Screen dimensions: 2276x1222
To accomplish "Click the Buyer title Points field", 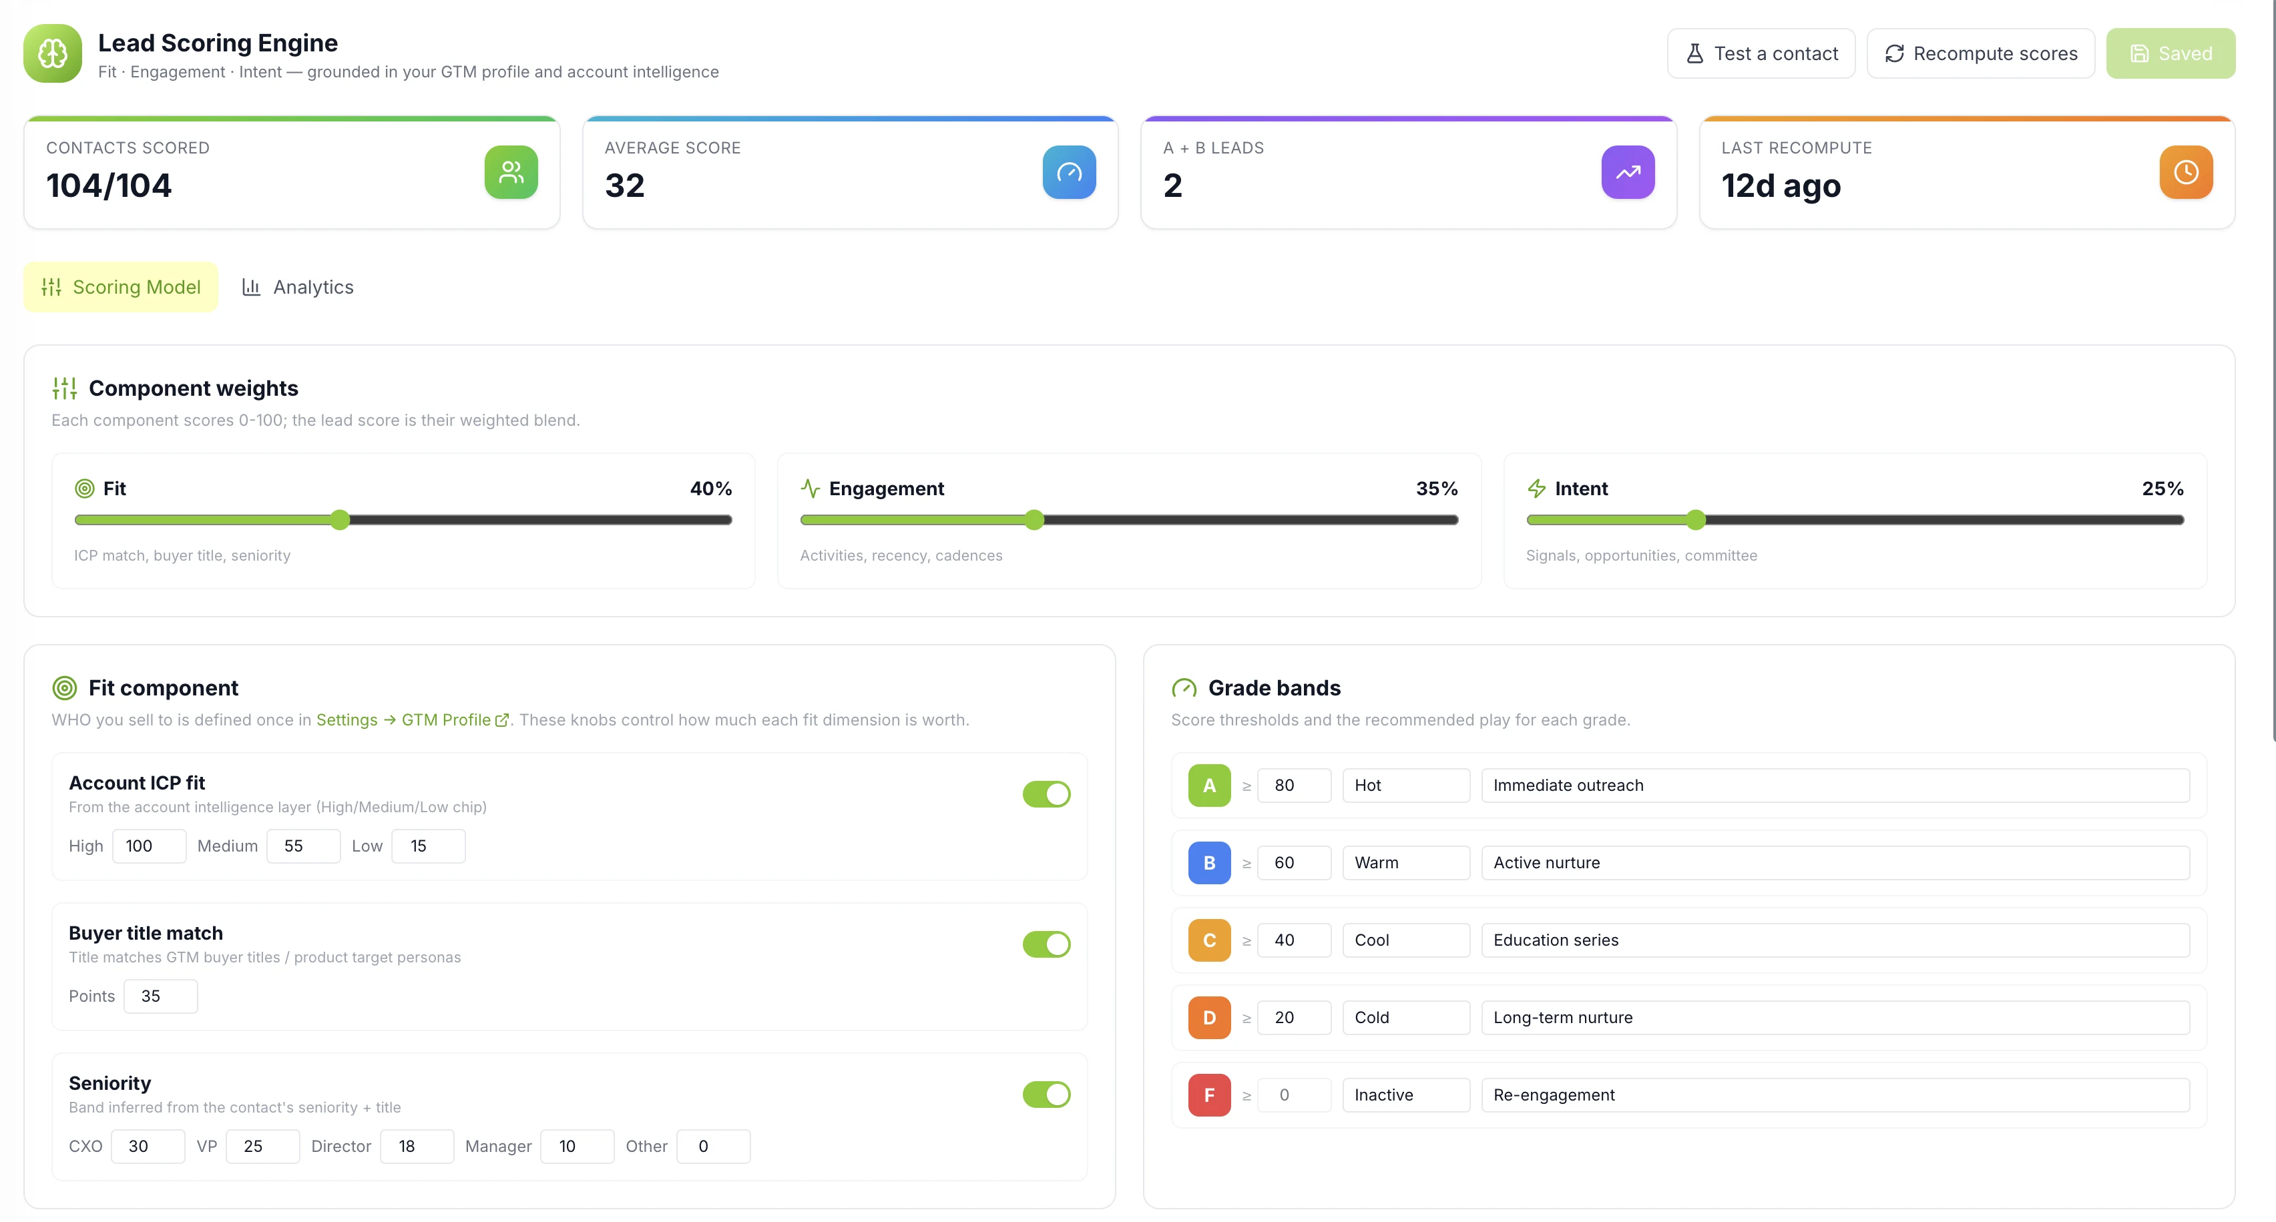I will pyautogui.click(x=161, y=996).
